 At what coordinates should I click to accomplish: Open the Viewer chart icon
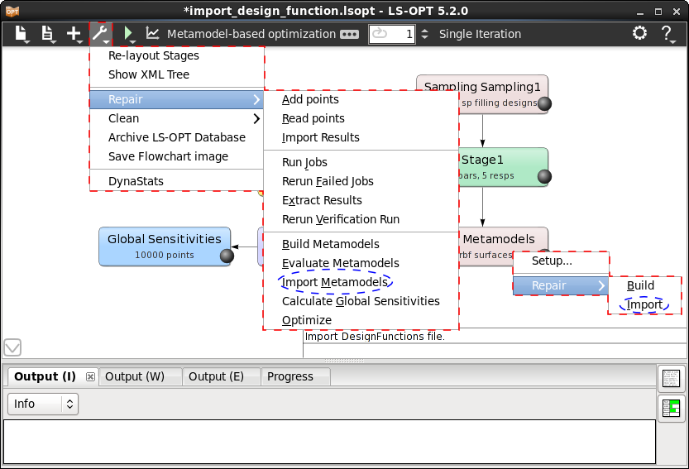coord(152,33)
